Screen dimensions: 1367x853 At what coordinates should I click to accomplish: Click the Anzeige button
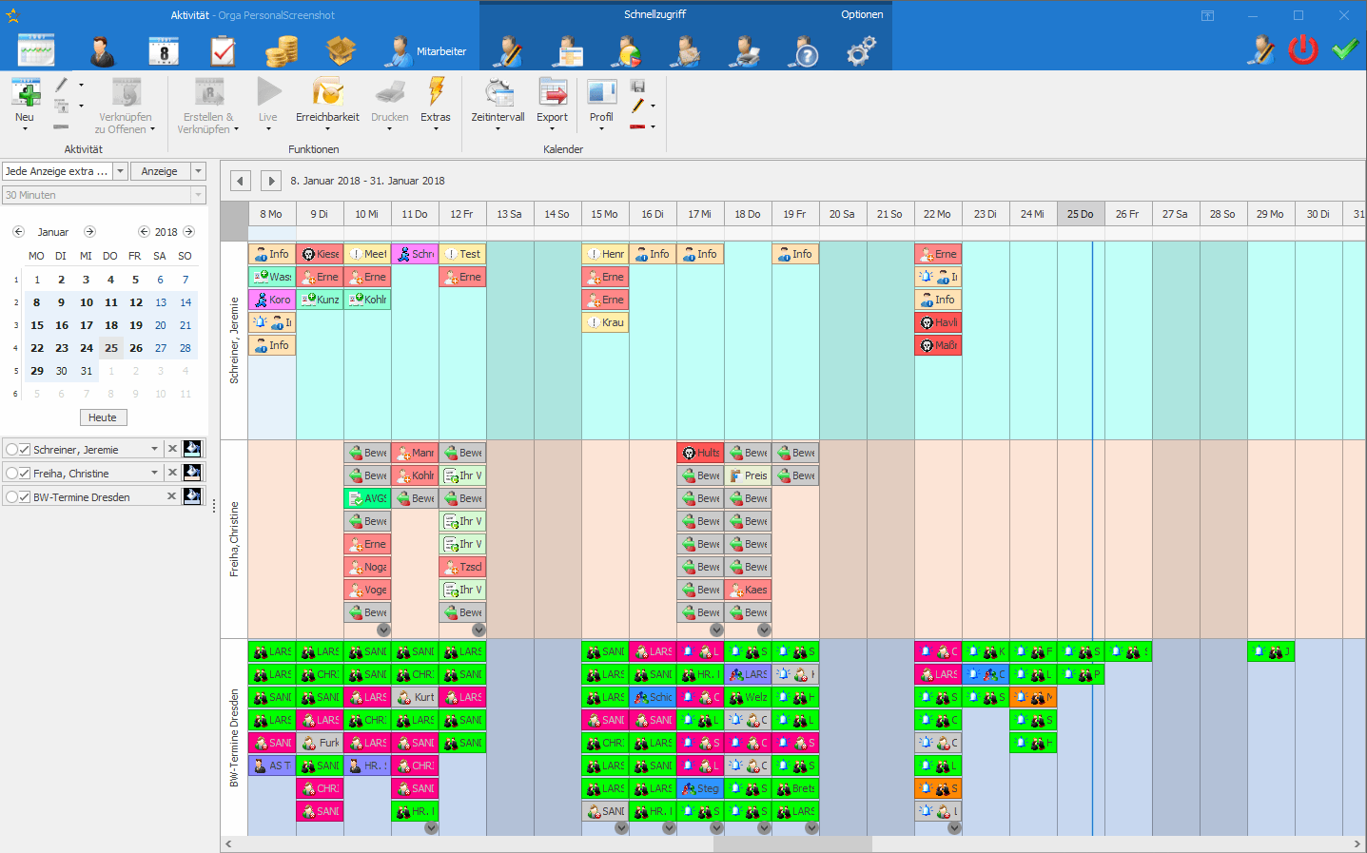(160, 171)
